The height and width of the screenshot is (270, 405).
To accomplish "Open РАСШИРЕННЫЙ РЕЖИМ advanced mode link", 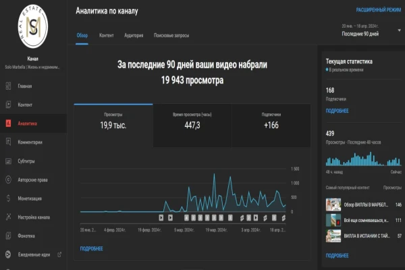I will click(379, 10).
